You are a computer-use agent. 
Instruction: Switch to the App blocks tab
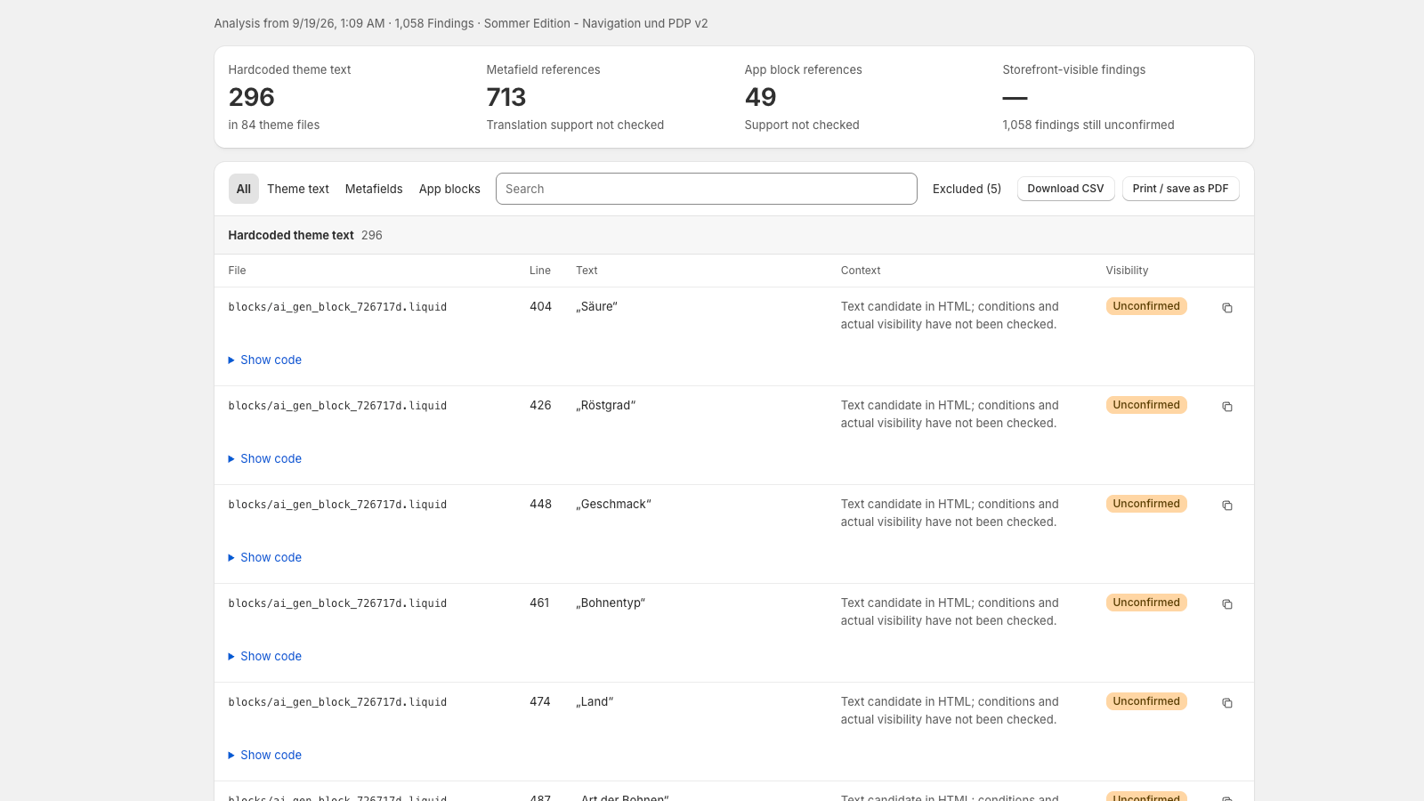pos(449,189)
